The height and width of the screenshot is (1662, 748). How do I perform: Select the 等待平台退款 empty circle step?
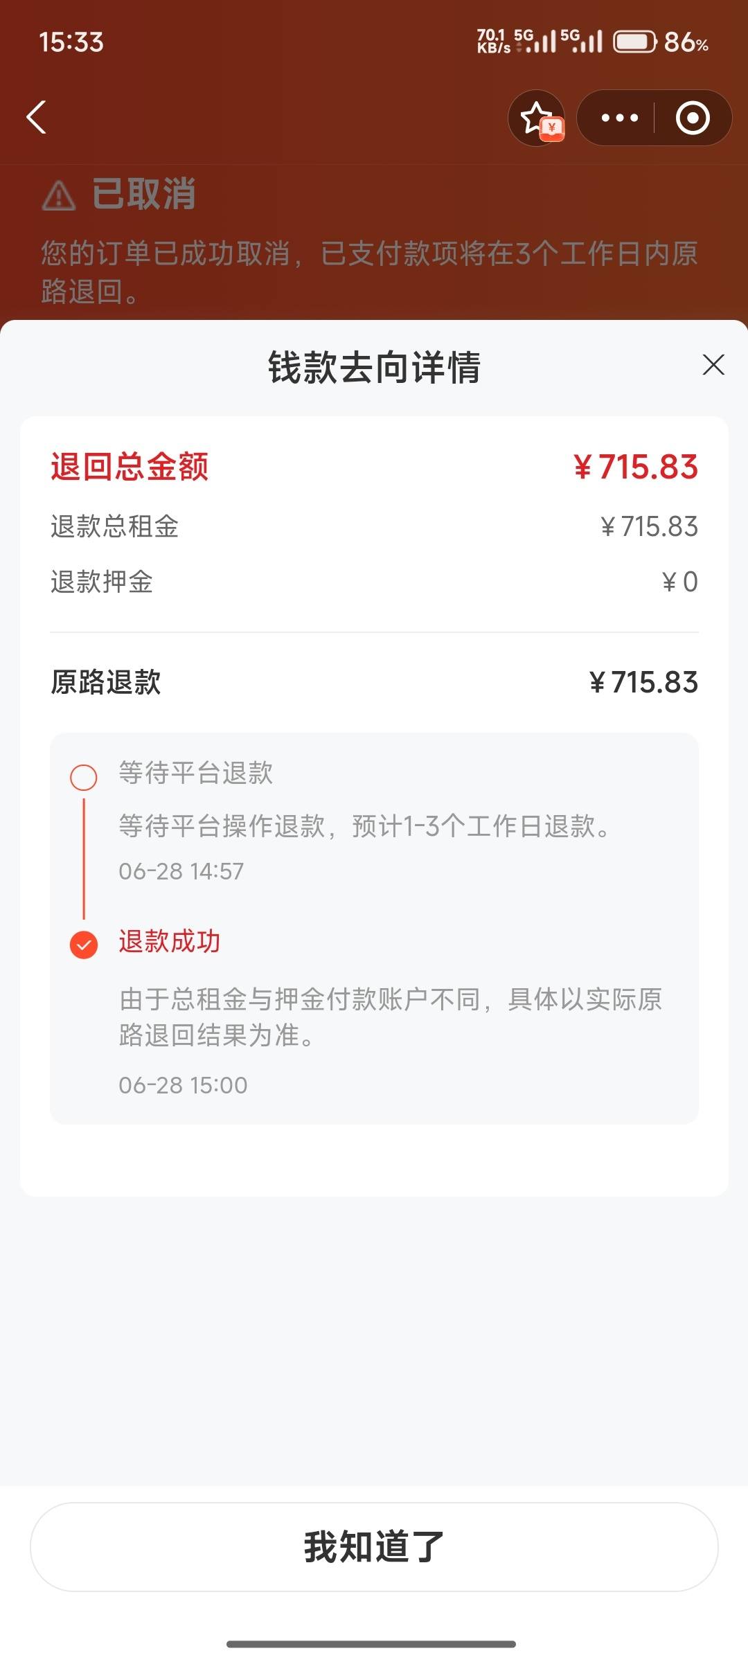(84, 777)
